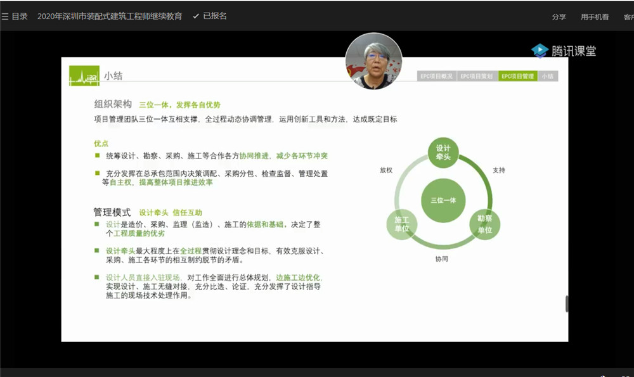Screen dimensions: 634x377
Task: Click the scrollbar handle at right edge
Action: [567, 304]
